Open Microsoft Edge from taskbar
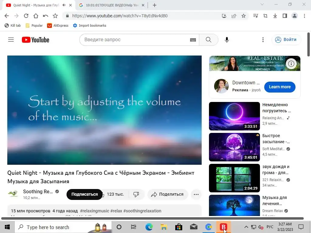Image resolution: width=311 pixels, height=233 pixels. click(x=149, y=227)
